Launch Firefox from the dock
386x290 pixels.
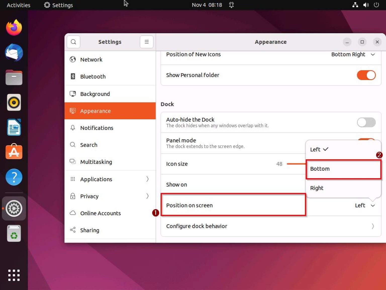pyautogui.click(x=14, y=27)
